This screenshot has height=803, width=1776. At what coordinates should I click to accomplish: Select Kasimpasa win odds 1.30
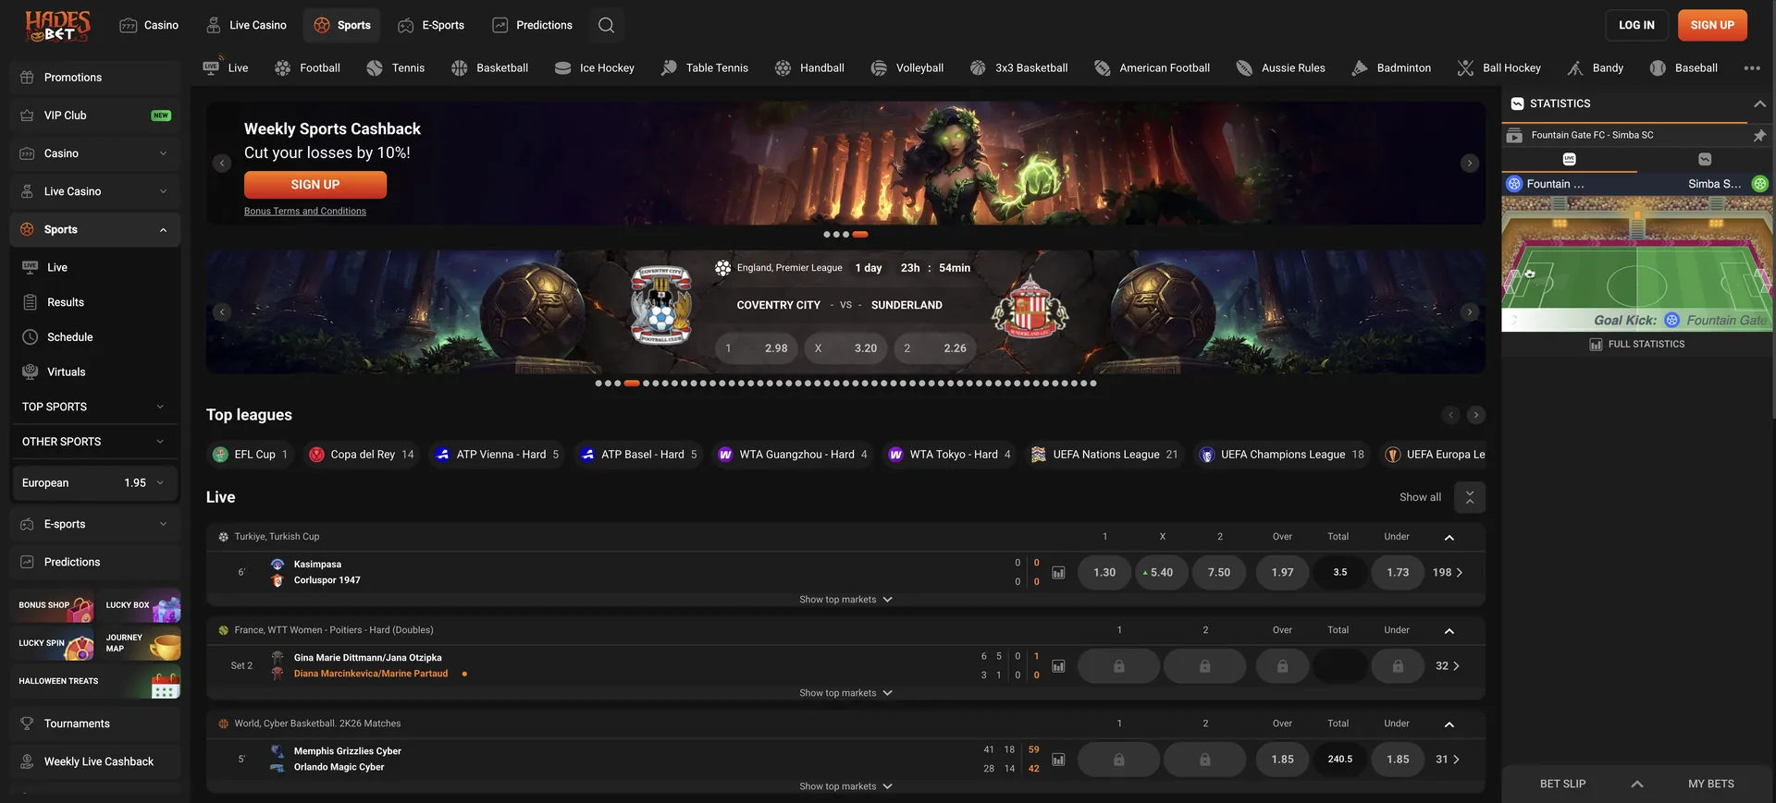[x=1104, y=573]
